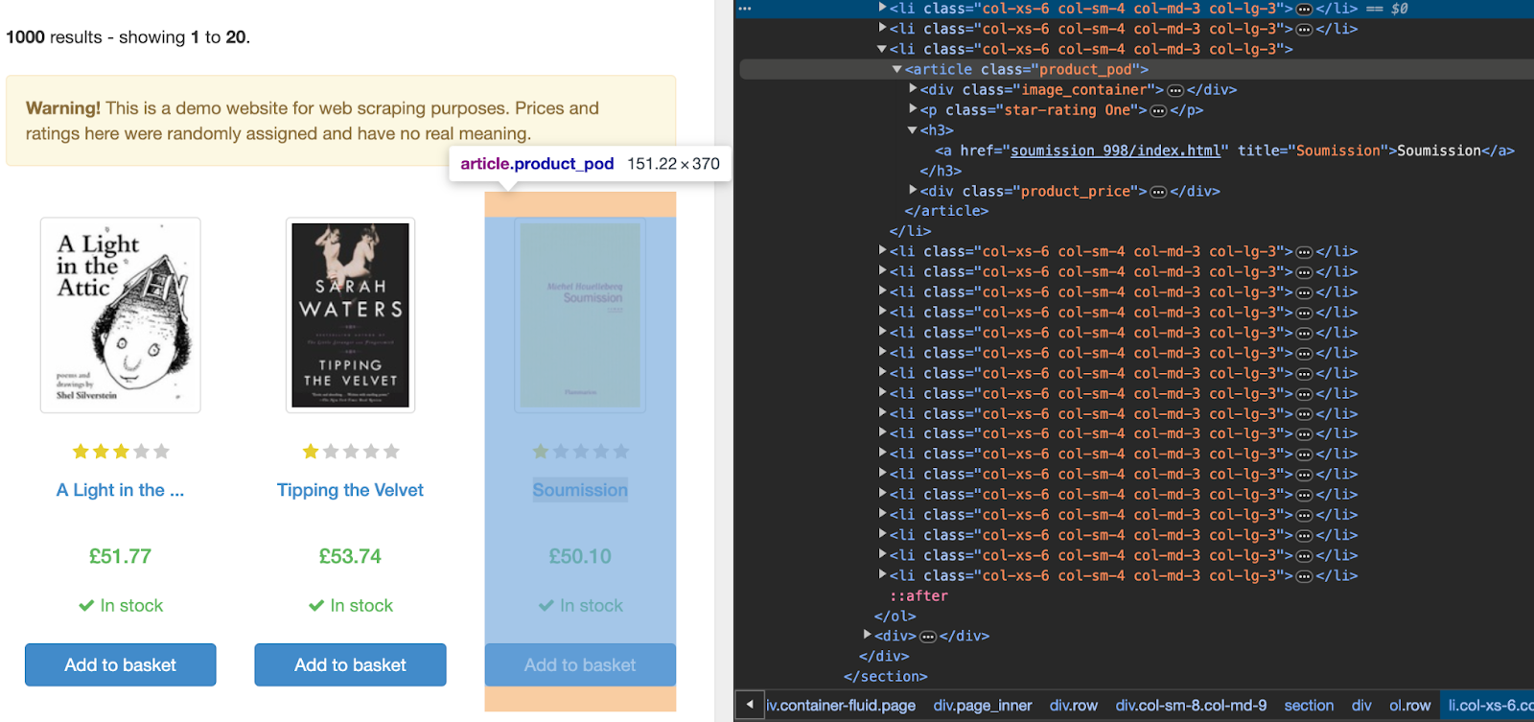The image size is (1534, 722).
Task: Select div.container-fluid.page in DevTools breadcrumb
Action: coord(841,705)
